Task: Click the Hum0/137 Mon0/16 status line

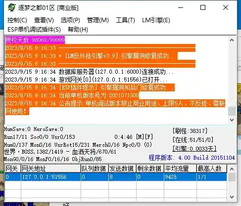Action: 78,145
